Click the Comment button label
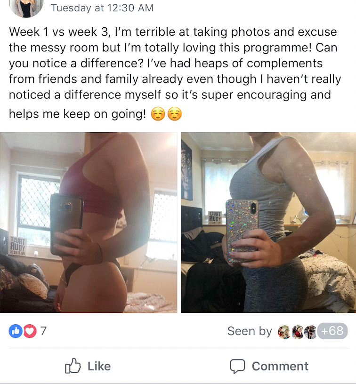The height and width of the screenshot is (384, 356). coord(280,367)
